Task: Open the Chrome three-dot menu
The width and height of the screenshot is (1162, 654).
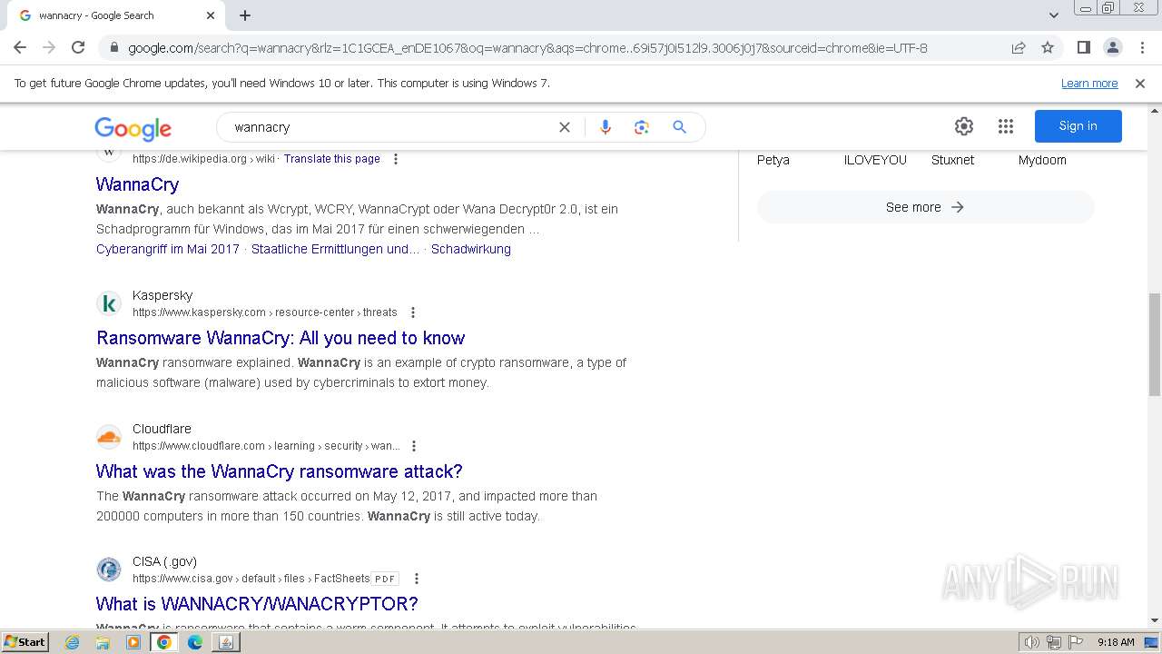Action: tap(1141, 47)
